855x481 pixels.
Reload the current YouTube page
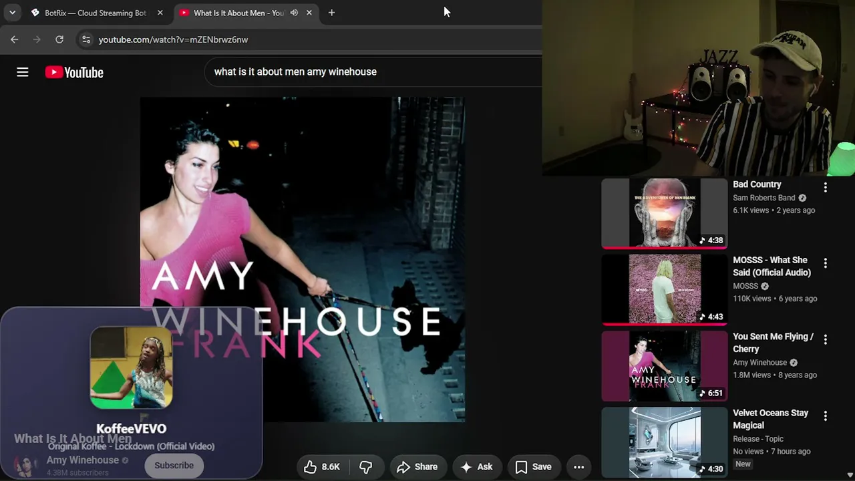(59, 39)
